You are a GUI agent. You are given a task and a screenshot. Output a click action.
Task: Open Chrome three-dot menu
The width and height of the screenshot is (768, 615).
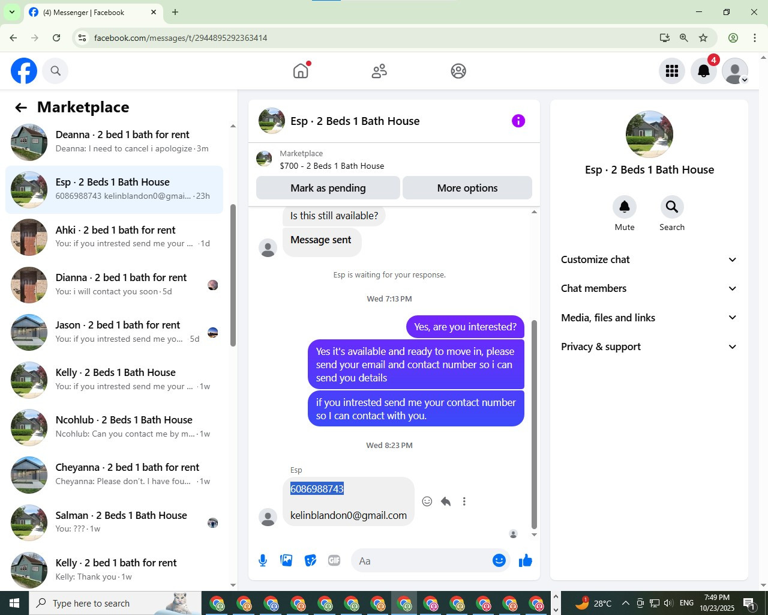[x=755, y=38]
